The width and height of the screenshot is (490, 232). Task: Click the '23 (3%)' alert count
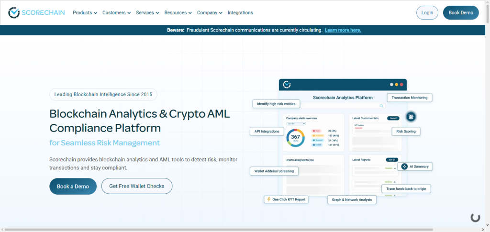click(x=332, y=131)
